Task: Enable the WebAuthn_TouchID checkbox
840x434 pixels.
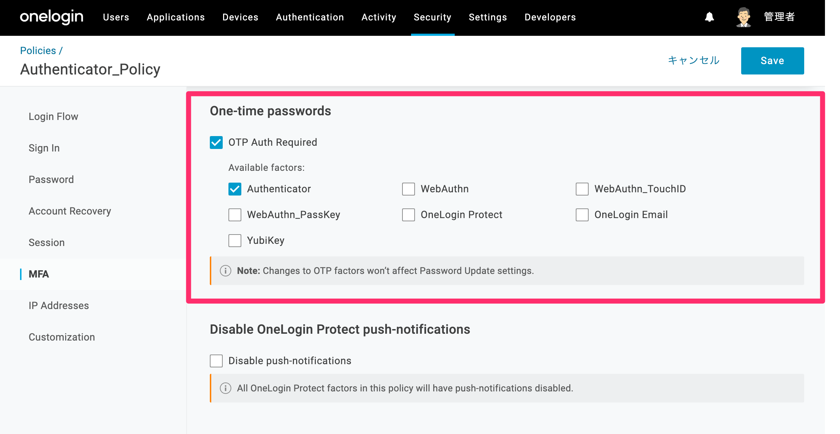Action: tap(582, 189)
